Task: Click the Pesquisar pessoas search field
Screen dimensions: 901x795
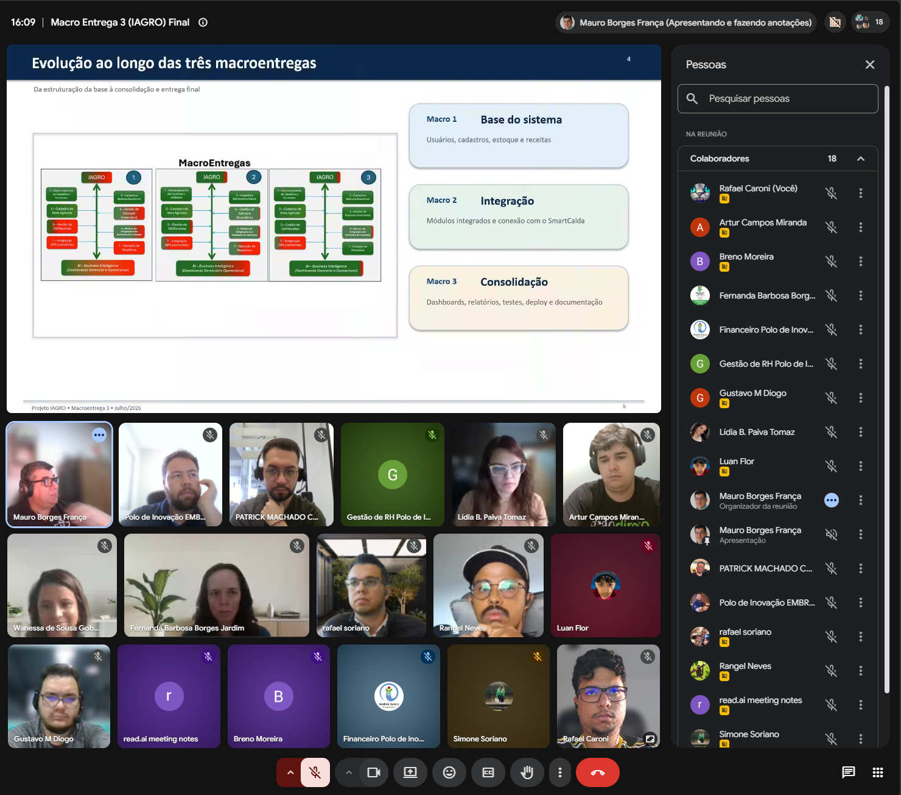Action: coord(777,99)
